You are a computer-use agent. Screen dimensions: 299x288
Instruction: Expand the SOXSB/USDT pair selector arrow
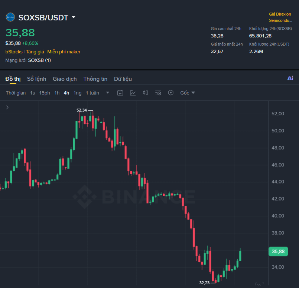(x=74, y=17)
